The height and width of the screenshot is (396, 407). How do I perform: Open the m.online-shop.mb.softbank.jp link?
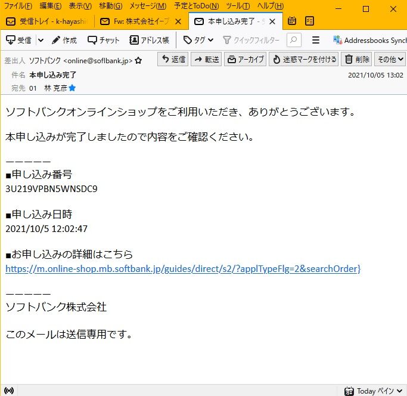point(183,269)
